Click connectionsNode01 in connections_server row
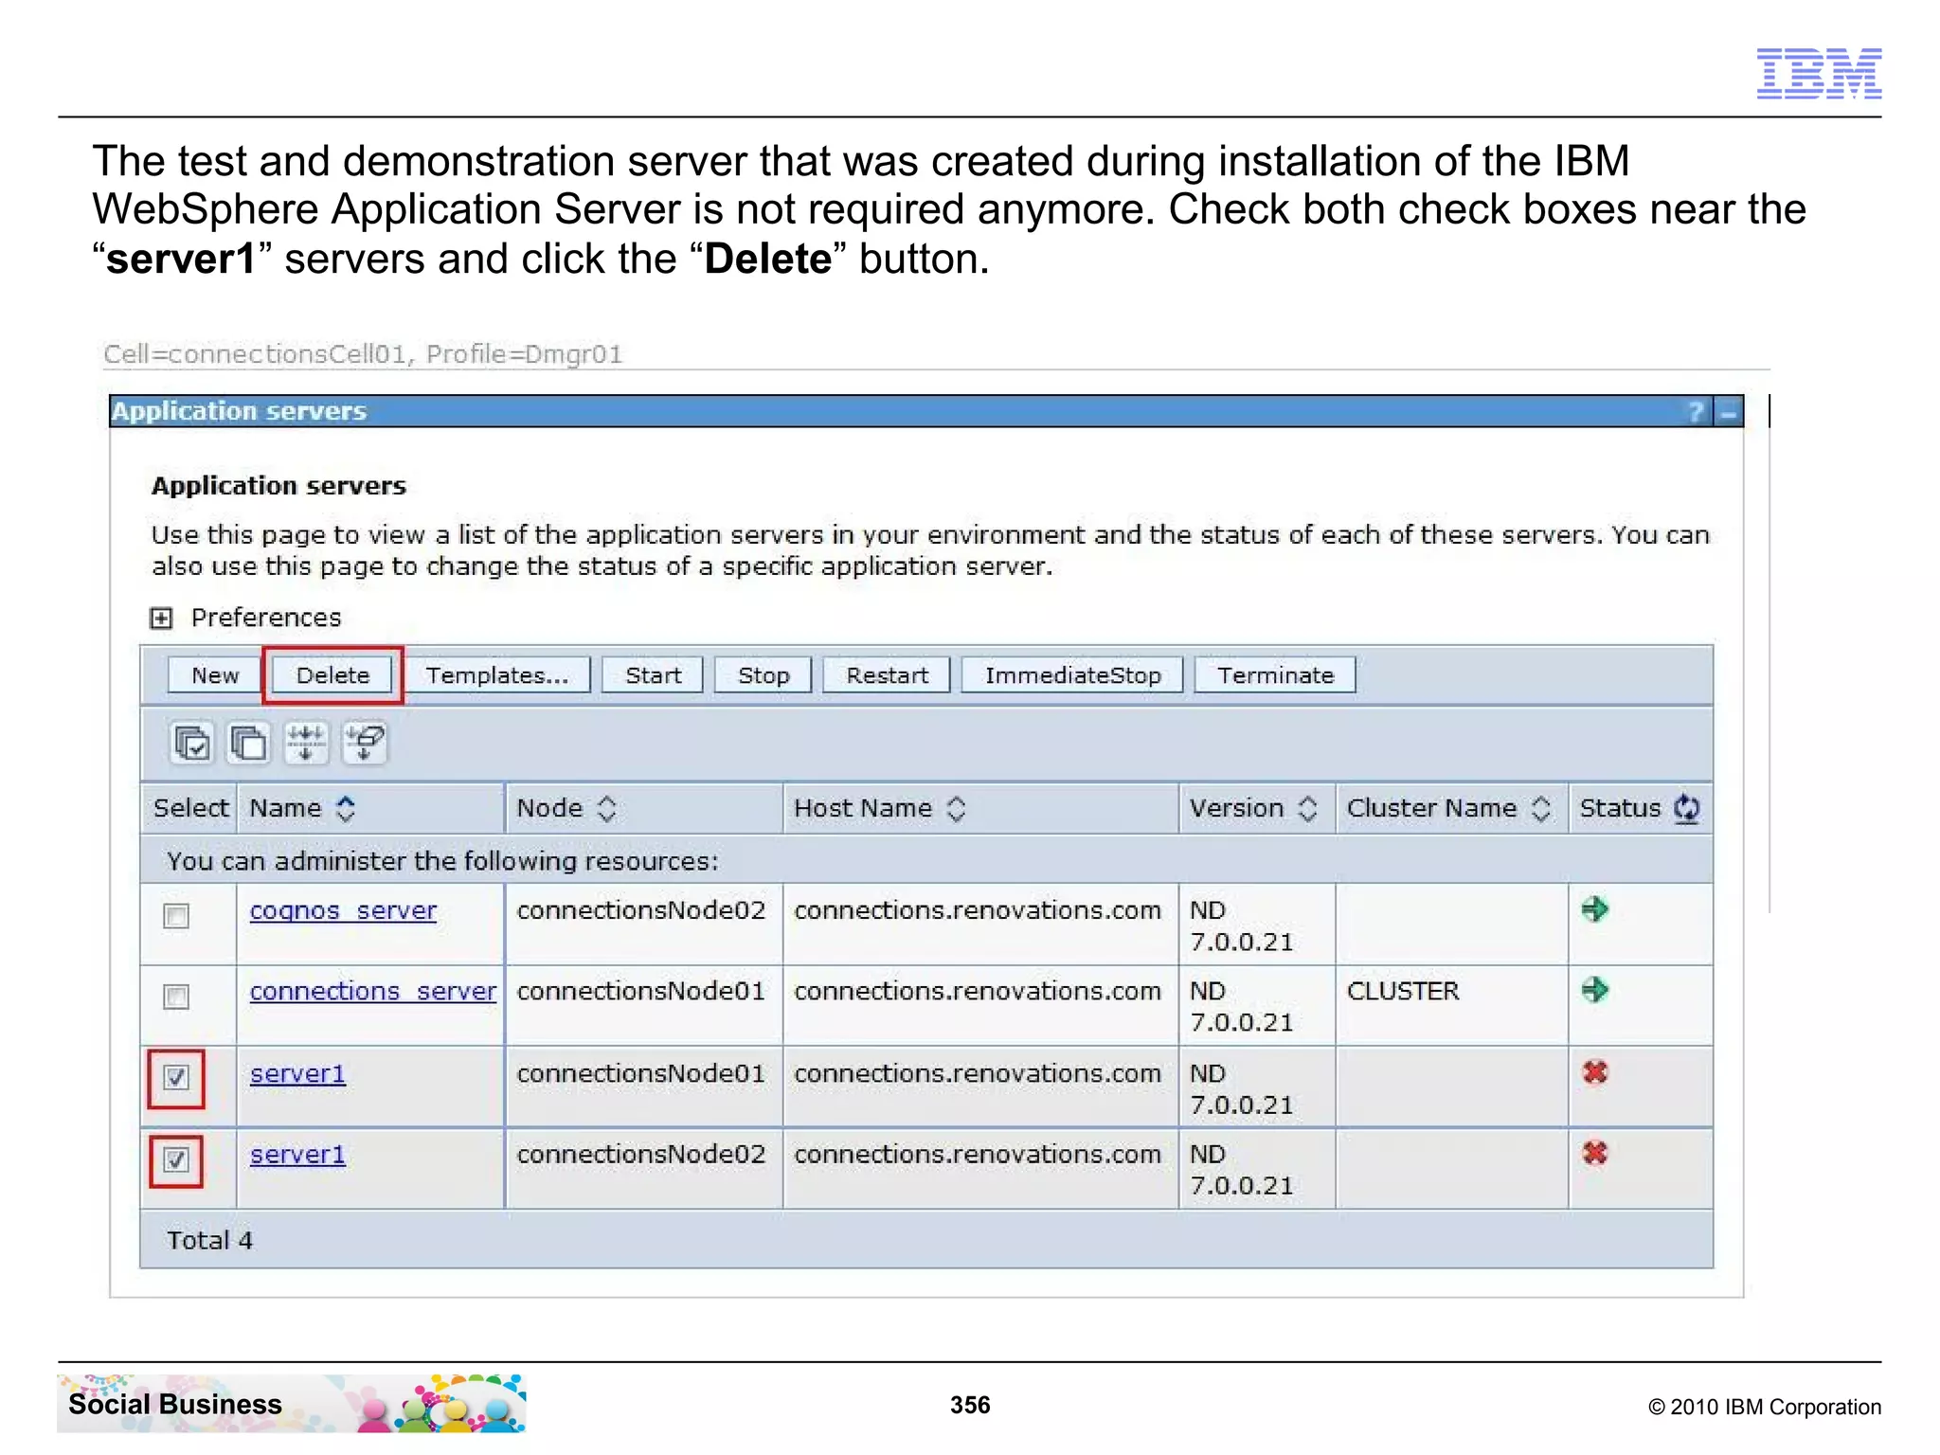Viewport: 1940px width, 1455px height. pos(640,991)
